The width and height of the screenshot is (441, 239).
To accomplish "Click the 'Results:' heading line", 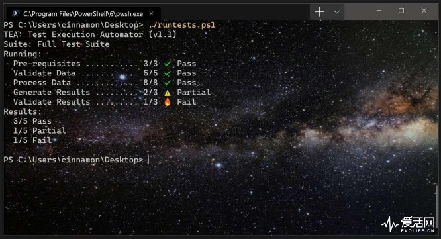I will pyautogui.click(x=23, y=112).
